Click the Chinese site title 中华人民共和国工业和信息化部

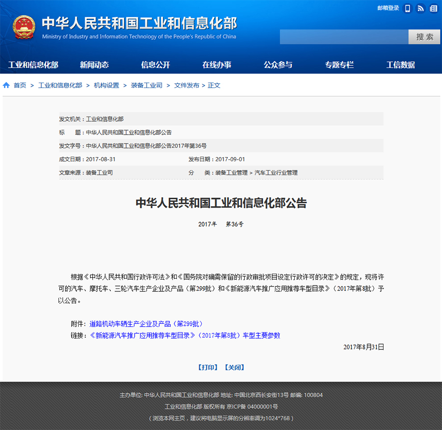pos(139,23)
